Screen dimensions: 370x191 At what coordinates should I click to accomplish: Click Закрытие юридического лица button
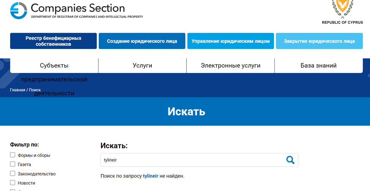[x=319, y=41]
